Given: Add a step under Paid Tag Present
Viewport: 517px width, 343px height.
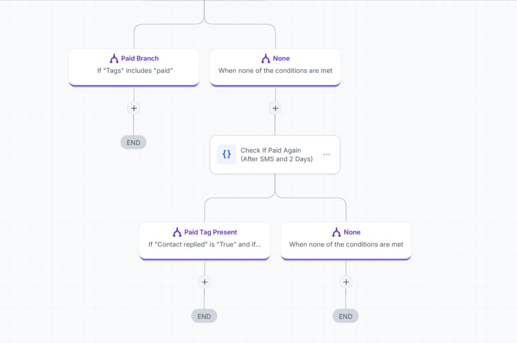Looking at the screenshot, I should point(204,282).
